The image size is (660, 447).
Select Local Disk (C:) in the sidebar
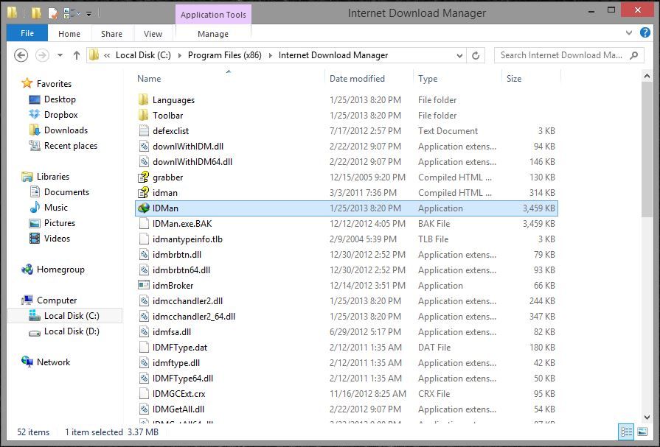point(64,316)
